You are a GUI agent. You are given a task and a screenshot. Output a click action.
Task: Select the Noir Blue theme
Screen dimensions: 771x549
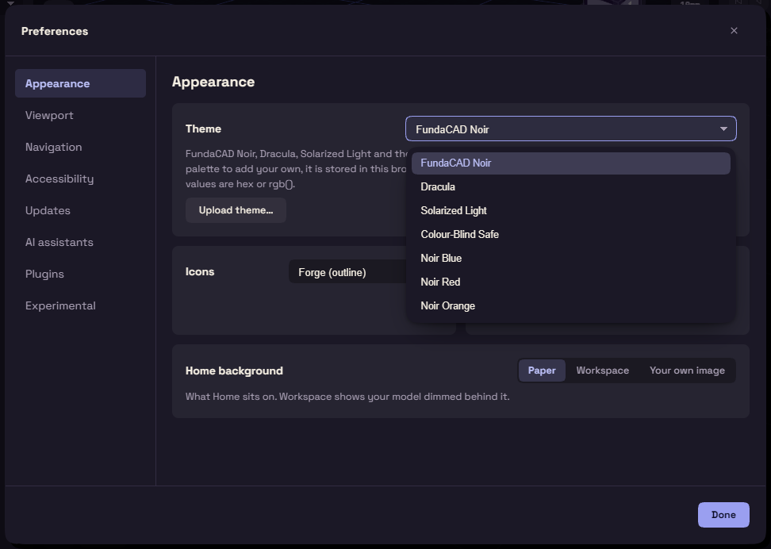pyautogui.click(x=570, y=259)
